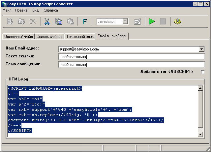Open the Вид menu
This screenshot has width=211, height=152.
click(x=36, y=10)
